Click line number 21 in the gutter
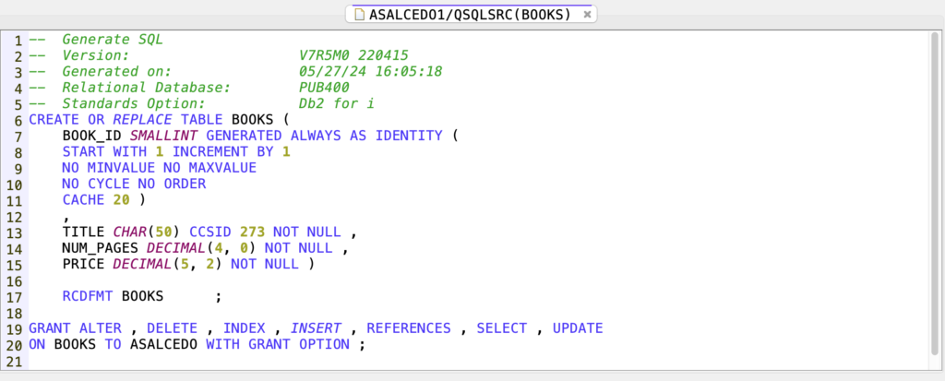 pyautogui.click(x=15, y=361)
